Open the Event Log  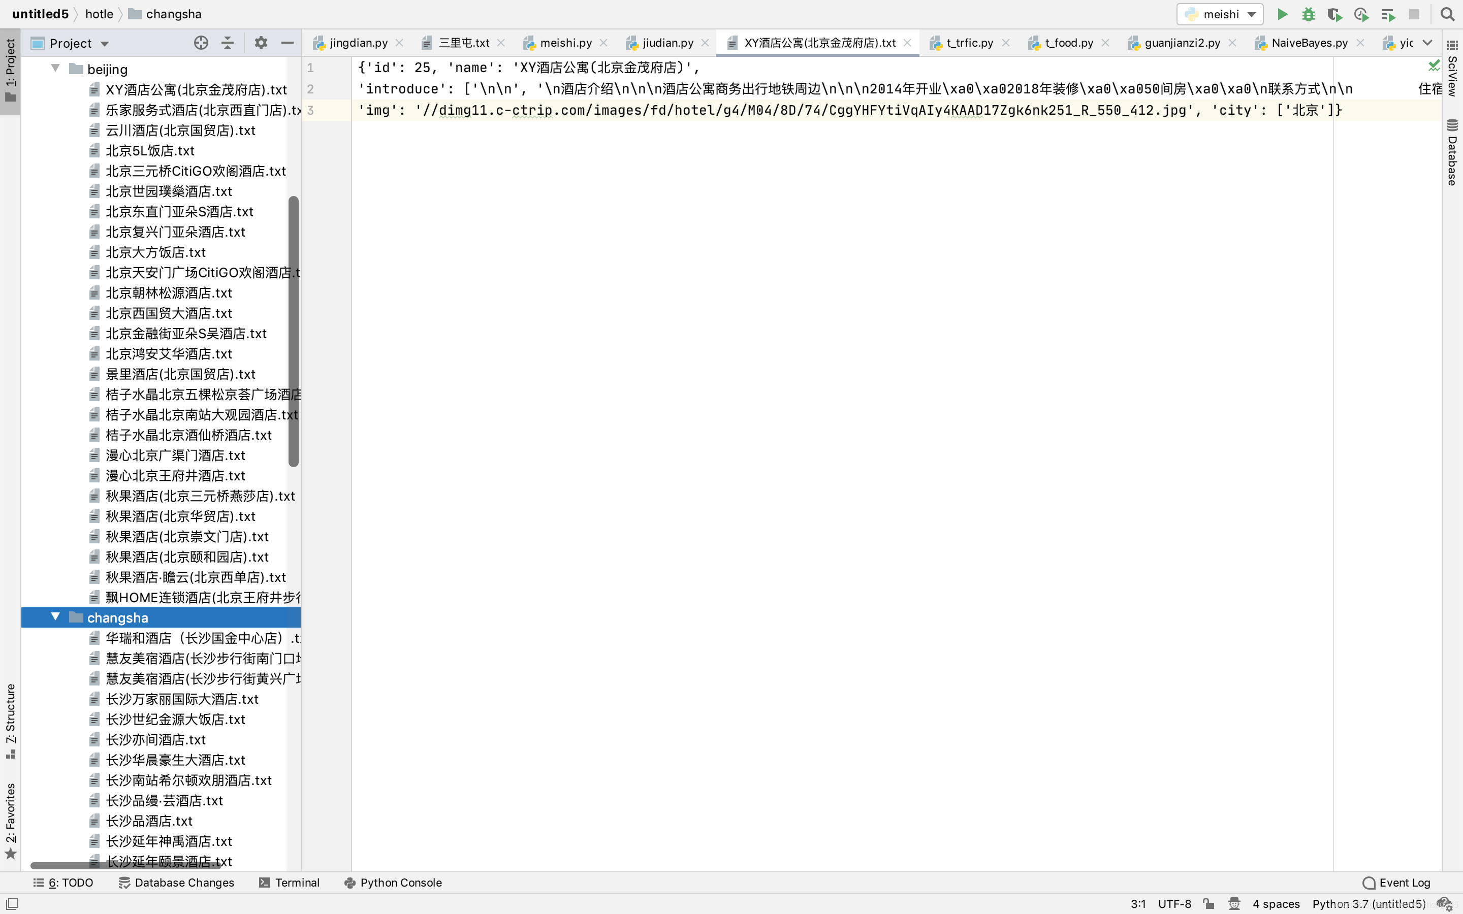(1396, 883)
